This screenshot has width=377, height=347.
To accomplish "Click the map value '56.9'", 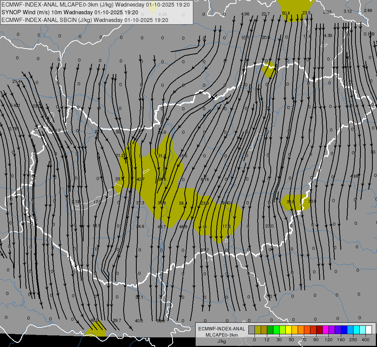I will pos(161,321).
